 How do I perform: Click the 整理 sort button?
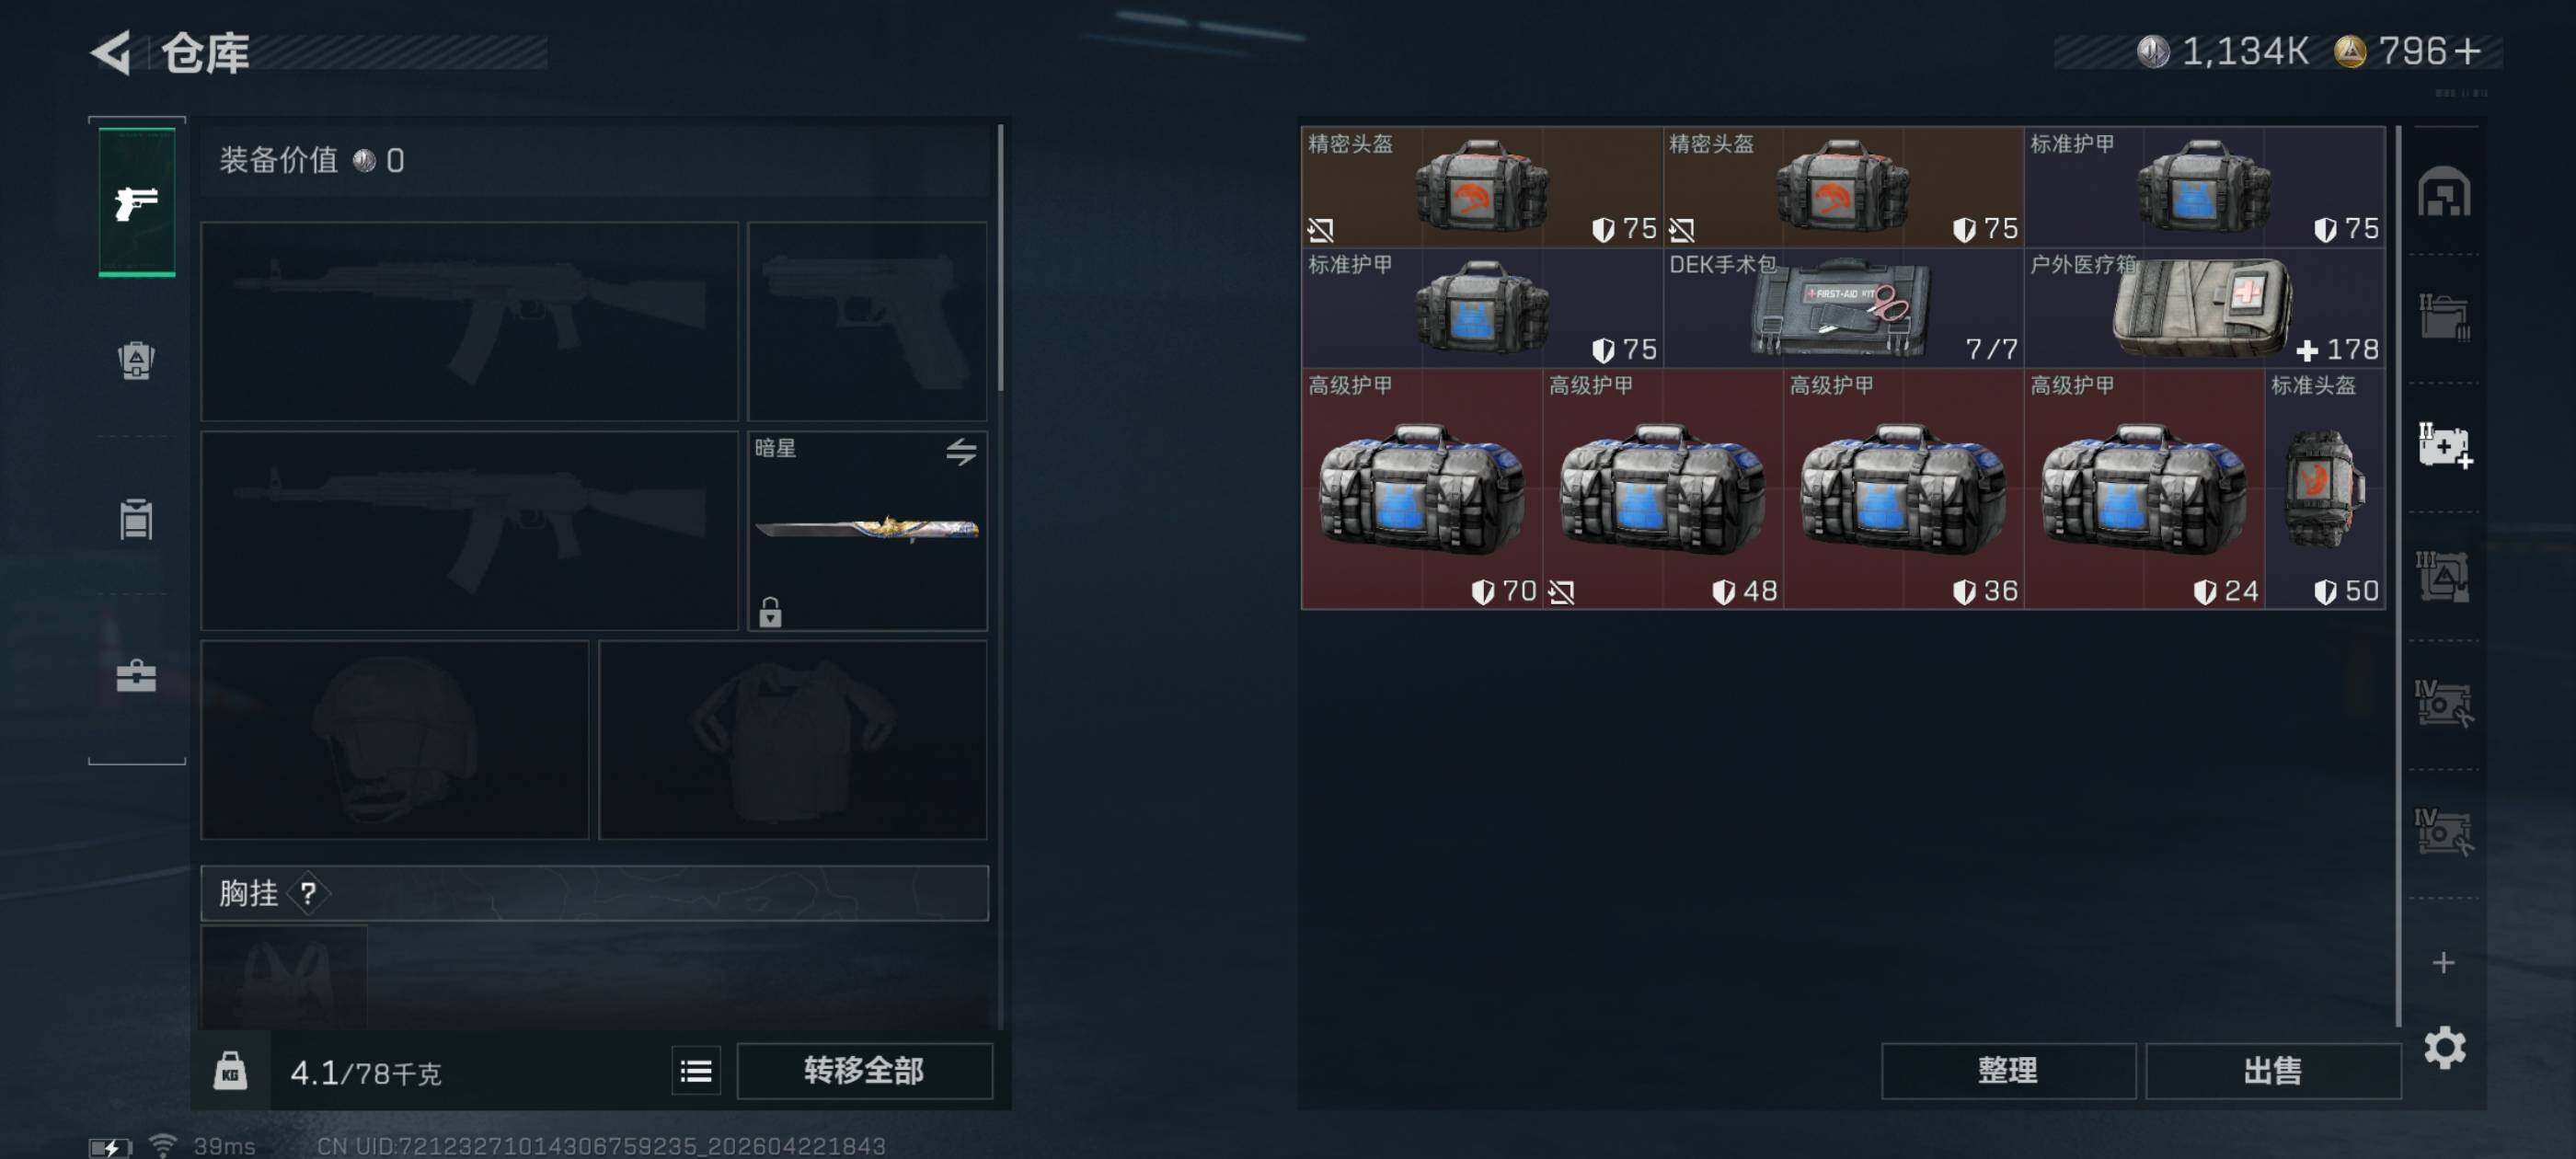2007,1071
